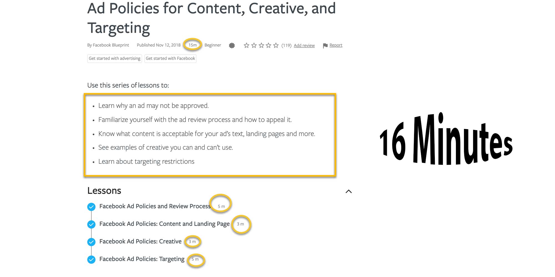Select the fourth rating star
The width and height of the screenshot is (555, 277).
(x=268, y=45)
